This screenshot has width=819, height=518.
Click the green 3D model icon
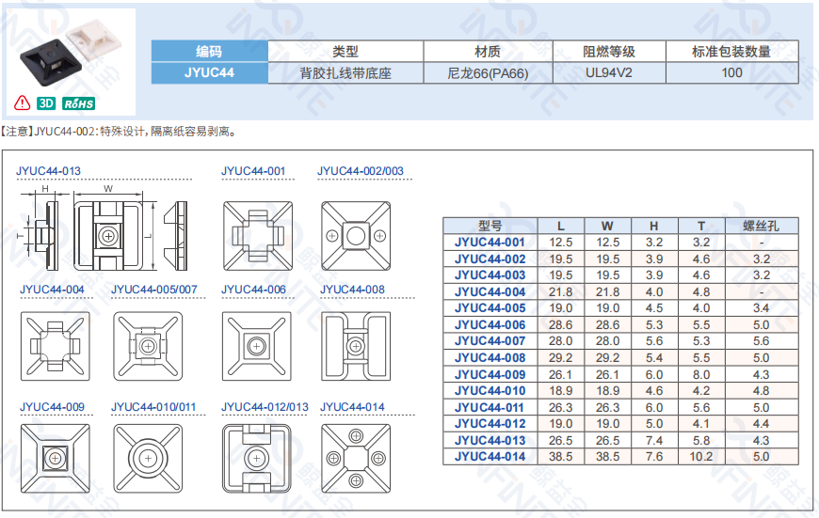click(x=46, y=102)
